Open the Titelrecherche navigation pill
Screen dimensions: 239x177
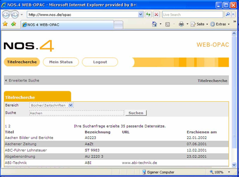[22, 62]
